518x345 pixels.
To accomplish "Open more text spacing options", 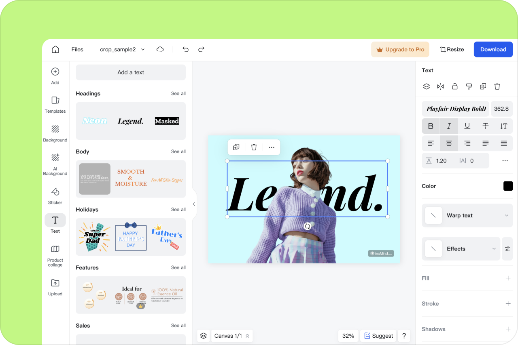I will [505, 160].
